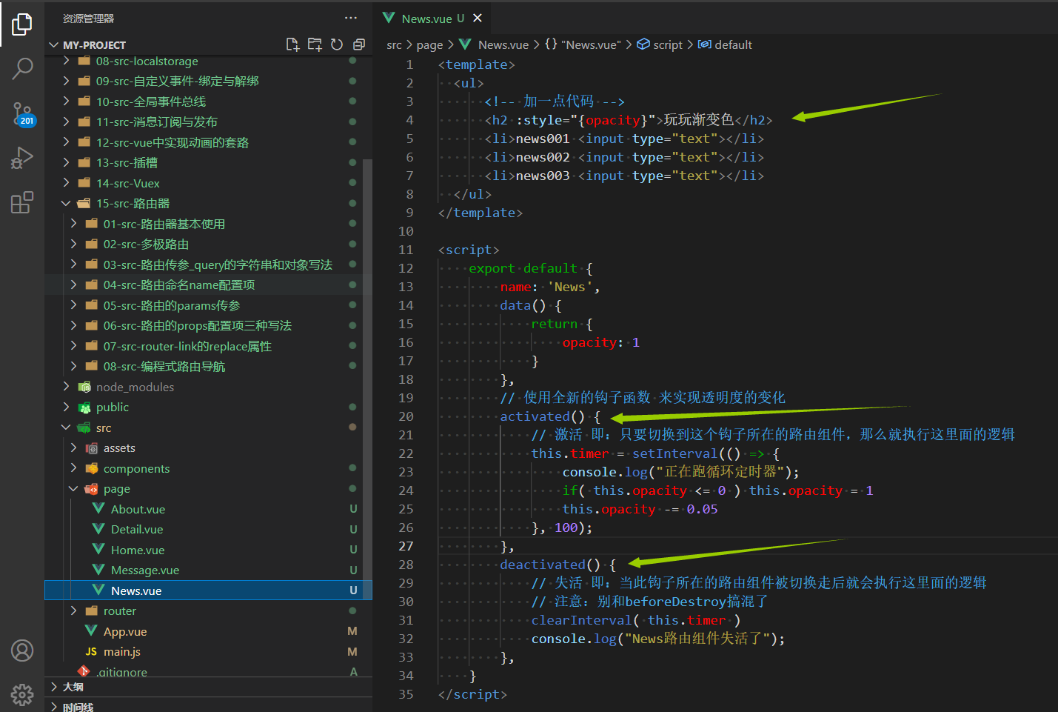Select 09-src-自定义事件-绑定与解绑 folder

tap(177, 81)
